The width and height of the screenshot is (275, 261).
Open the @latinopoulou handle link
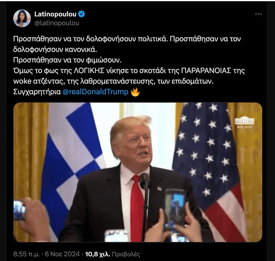click(57, 23)
